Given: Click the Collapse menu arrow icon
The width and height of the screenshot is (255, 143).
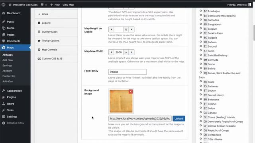Looking at the screenshot, I should [x=4, y=123].
